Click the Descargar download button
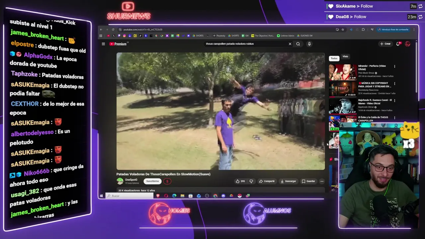Screen dimensions: 425x239 click(288, 181)
